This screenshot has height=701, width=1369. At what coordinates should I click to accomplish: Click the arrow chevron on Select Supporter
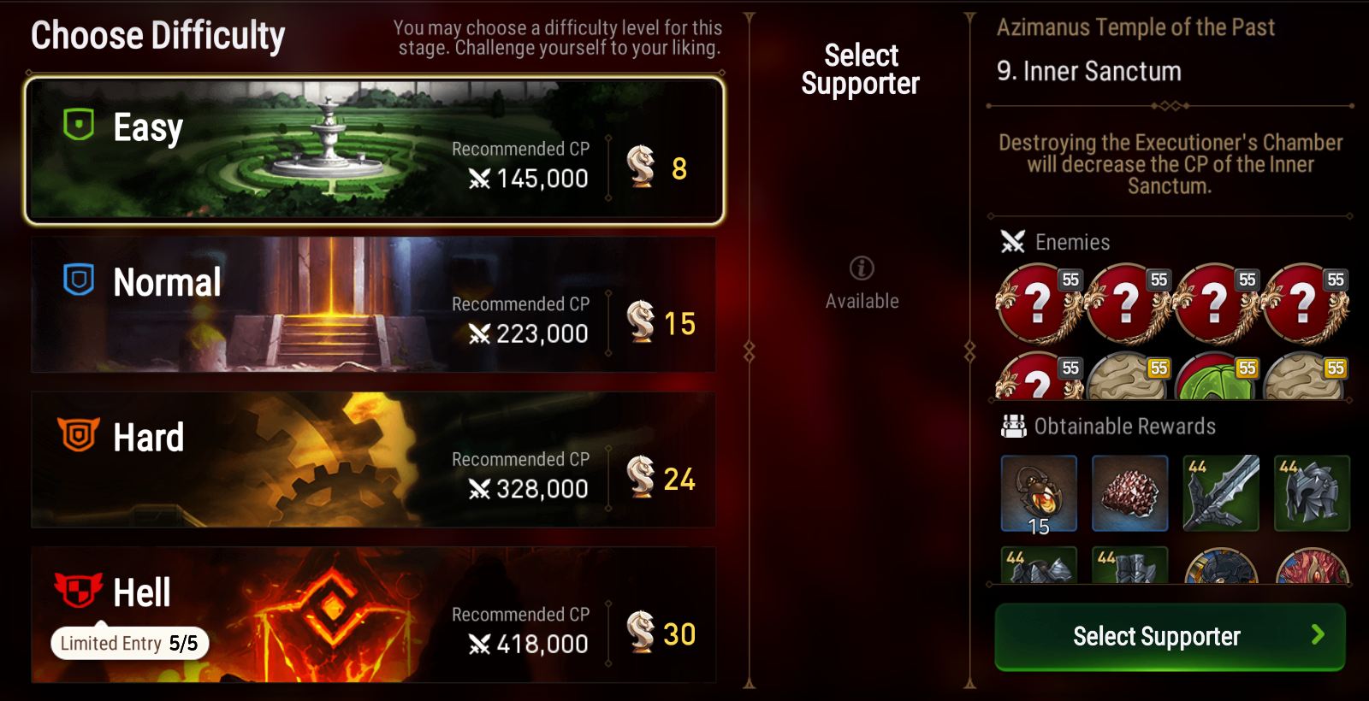point(1318,634)
